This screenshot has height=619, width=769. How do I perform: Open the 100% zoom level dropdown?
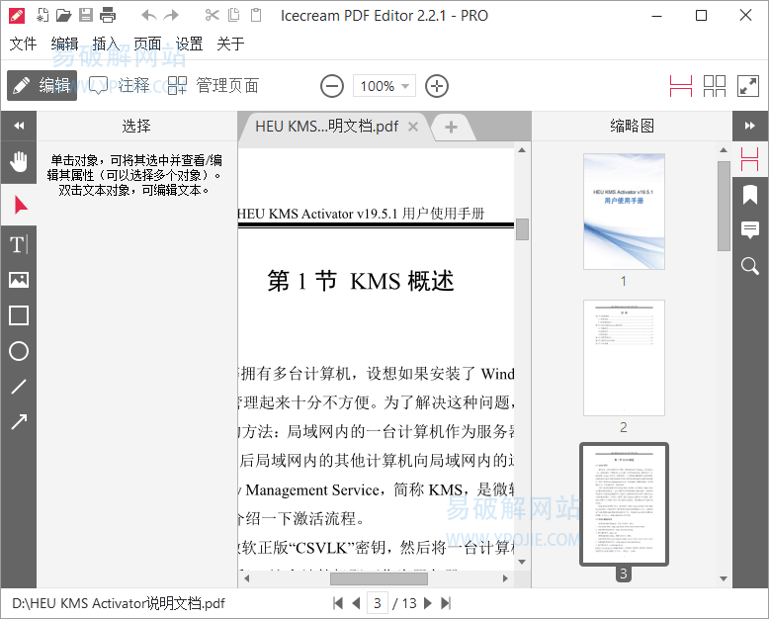tap(384, 86)
